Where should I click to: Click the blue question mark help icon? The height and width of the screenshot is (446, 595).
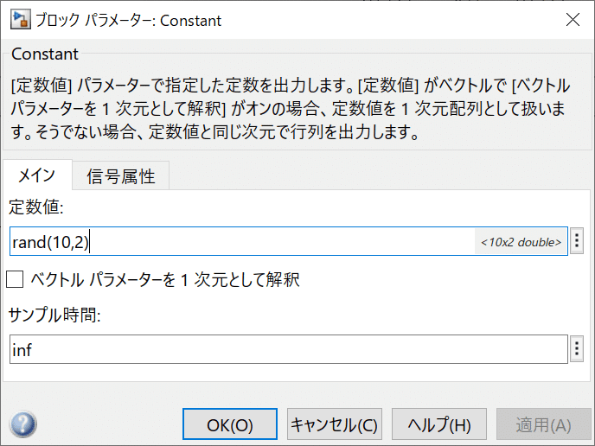pyautogui.click(x=23, y=424)
